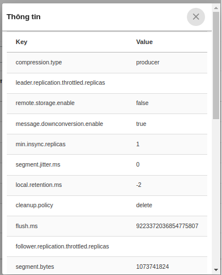Select leader.replication.throttled.replicas row
222x275 pixels.
107,83
